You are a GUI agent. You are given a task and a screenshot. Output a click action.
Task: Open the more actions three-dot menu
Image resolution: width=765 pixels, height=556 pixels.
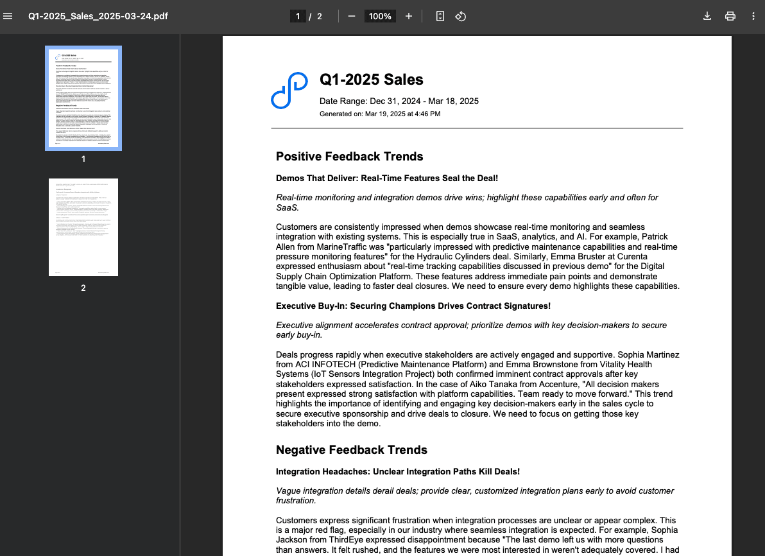(753, 16)
